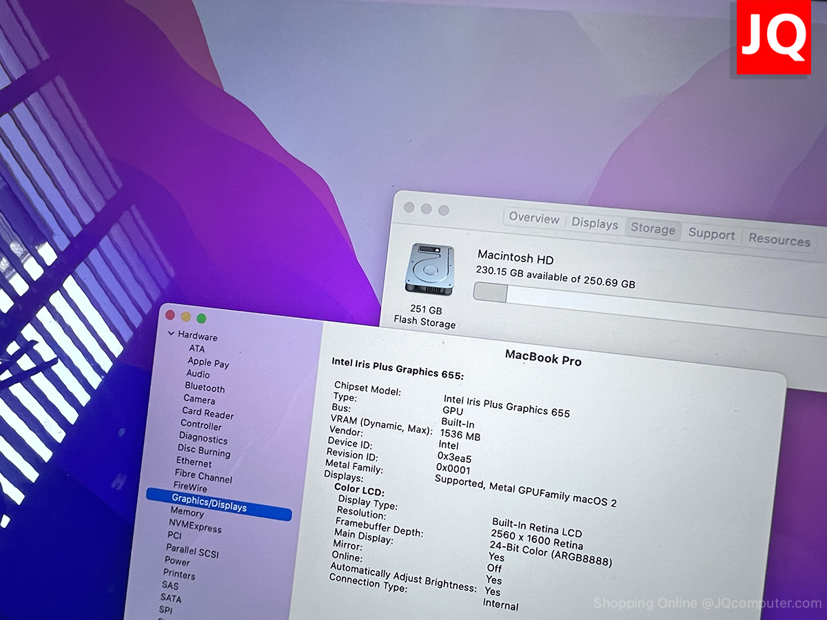Click the '0x3ea5' device ID value

pyautogui.click(x=454, y=457)
